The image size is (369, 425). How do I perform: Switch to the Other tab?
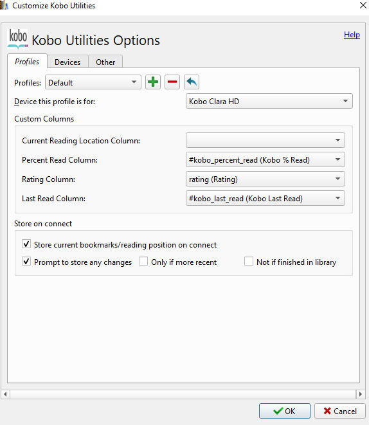[x=105, y=62]
